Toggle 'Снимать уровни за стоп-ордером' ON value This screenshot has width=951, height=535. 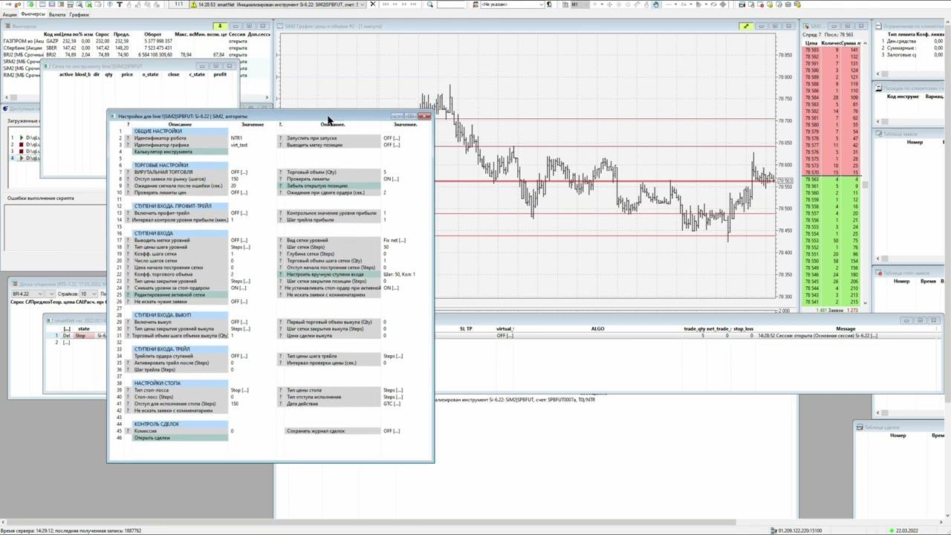238,288
